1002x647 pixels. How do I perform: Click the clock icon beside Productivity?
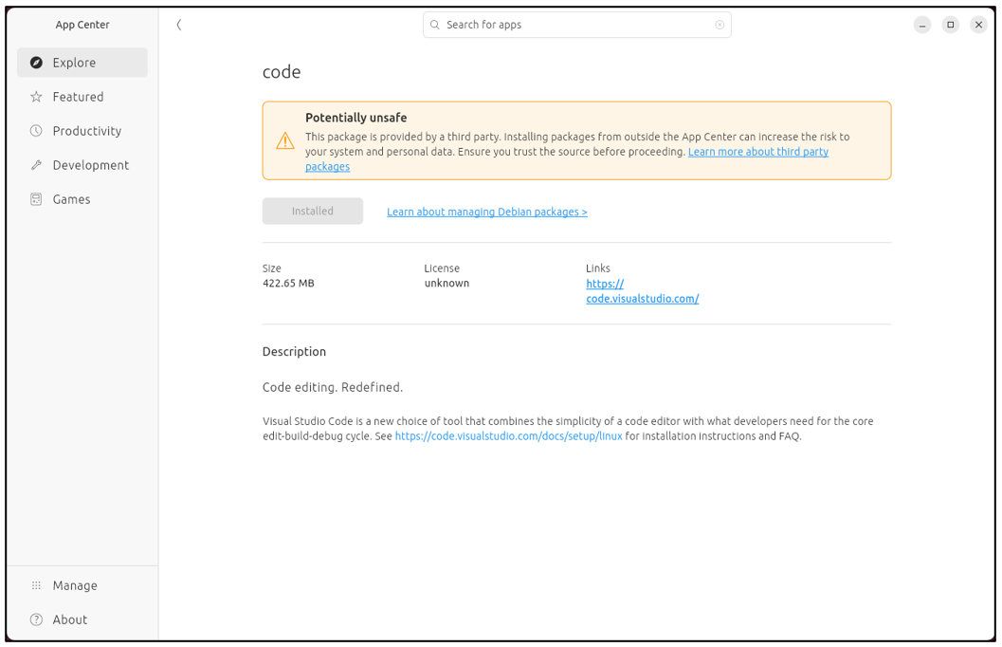(x=36, y=130)
